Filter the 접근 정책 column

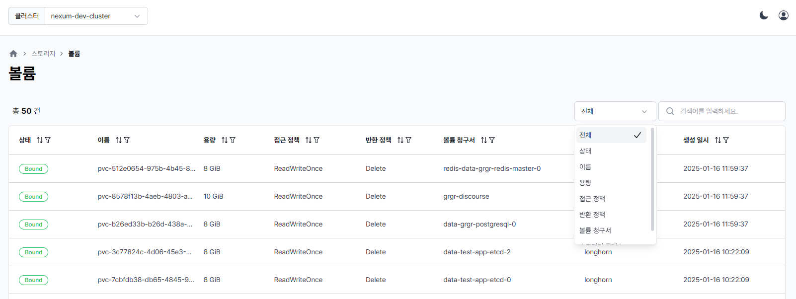[317, 140]
